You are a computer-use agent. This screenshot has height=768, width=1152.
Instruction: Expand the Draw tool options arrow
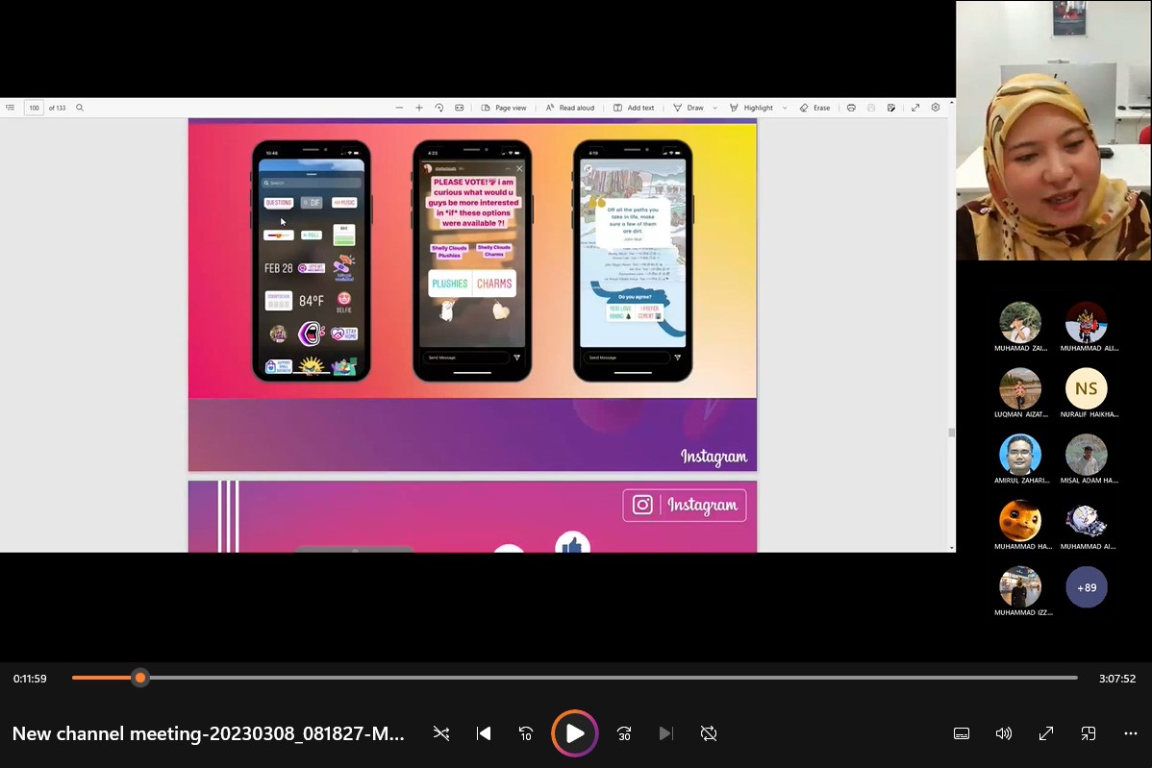tap(714, 108)
